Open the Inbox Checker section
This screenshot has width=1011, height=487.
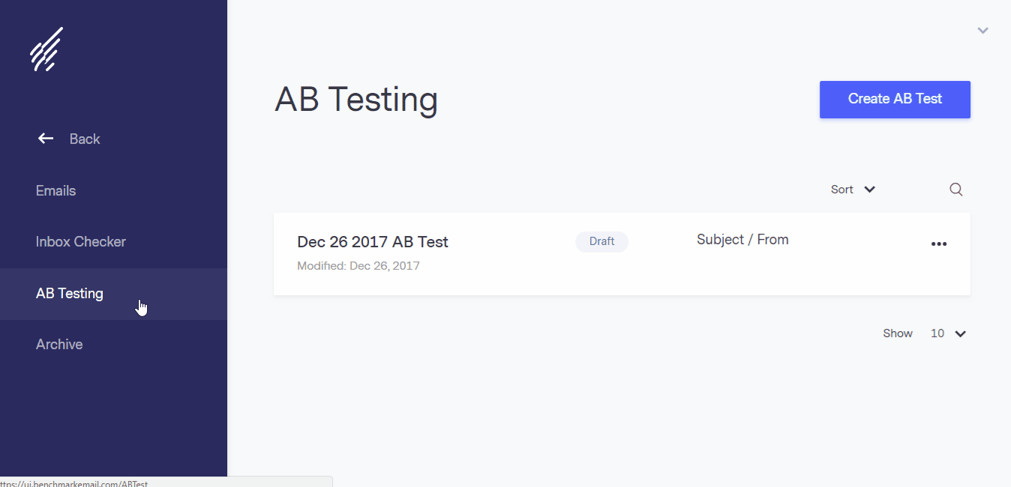pos(80,241)
